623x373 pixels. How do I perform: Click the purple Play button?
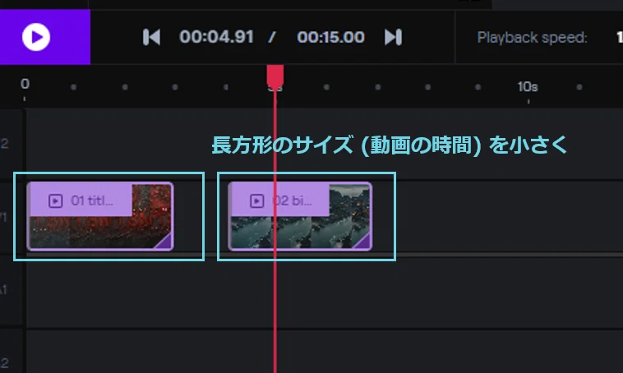point(36,37)
